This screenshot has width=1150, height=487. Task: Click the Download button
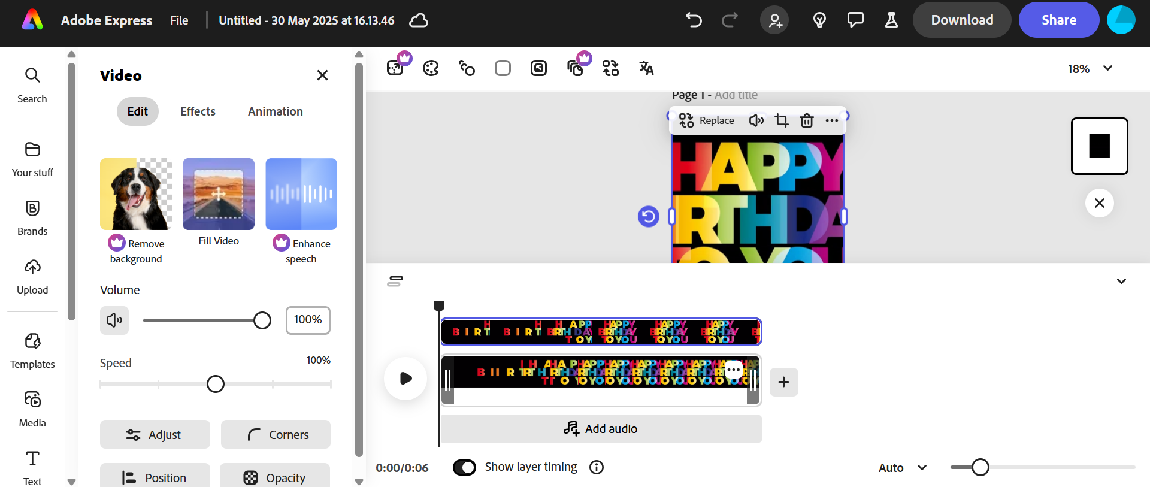tap(962, 20)
